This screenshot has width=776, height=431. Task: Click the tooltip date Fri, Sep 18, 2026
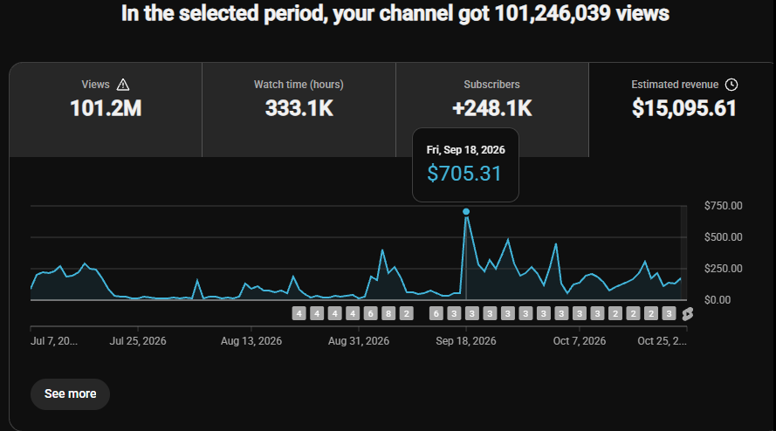[x=466, y=150]
